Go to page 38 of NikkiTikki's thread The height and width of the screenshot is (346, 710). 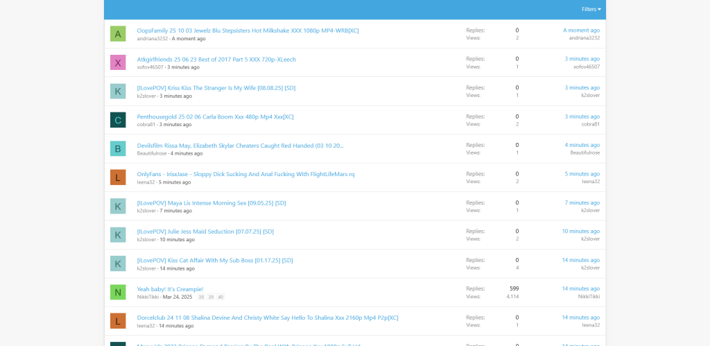coord(201,297)
